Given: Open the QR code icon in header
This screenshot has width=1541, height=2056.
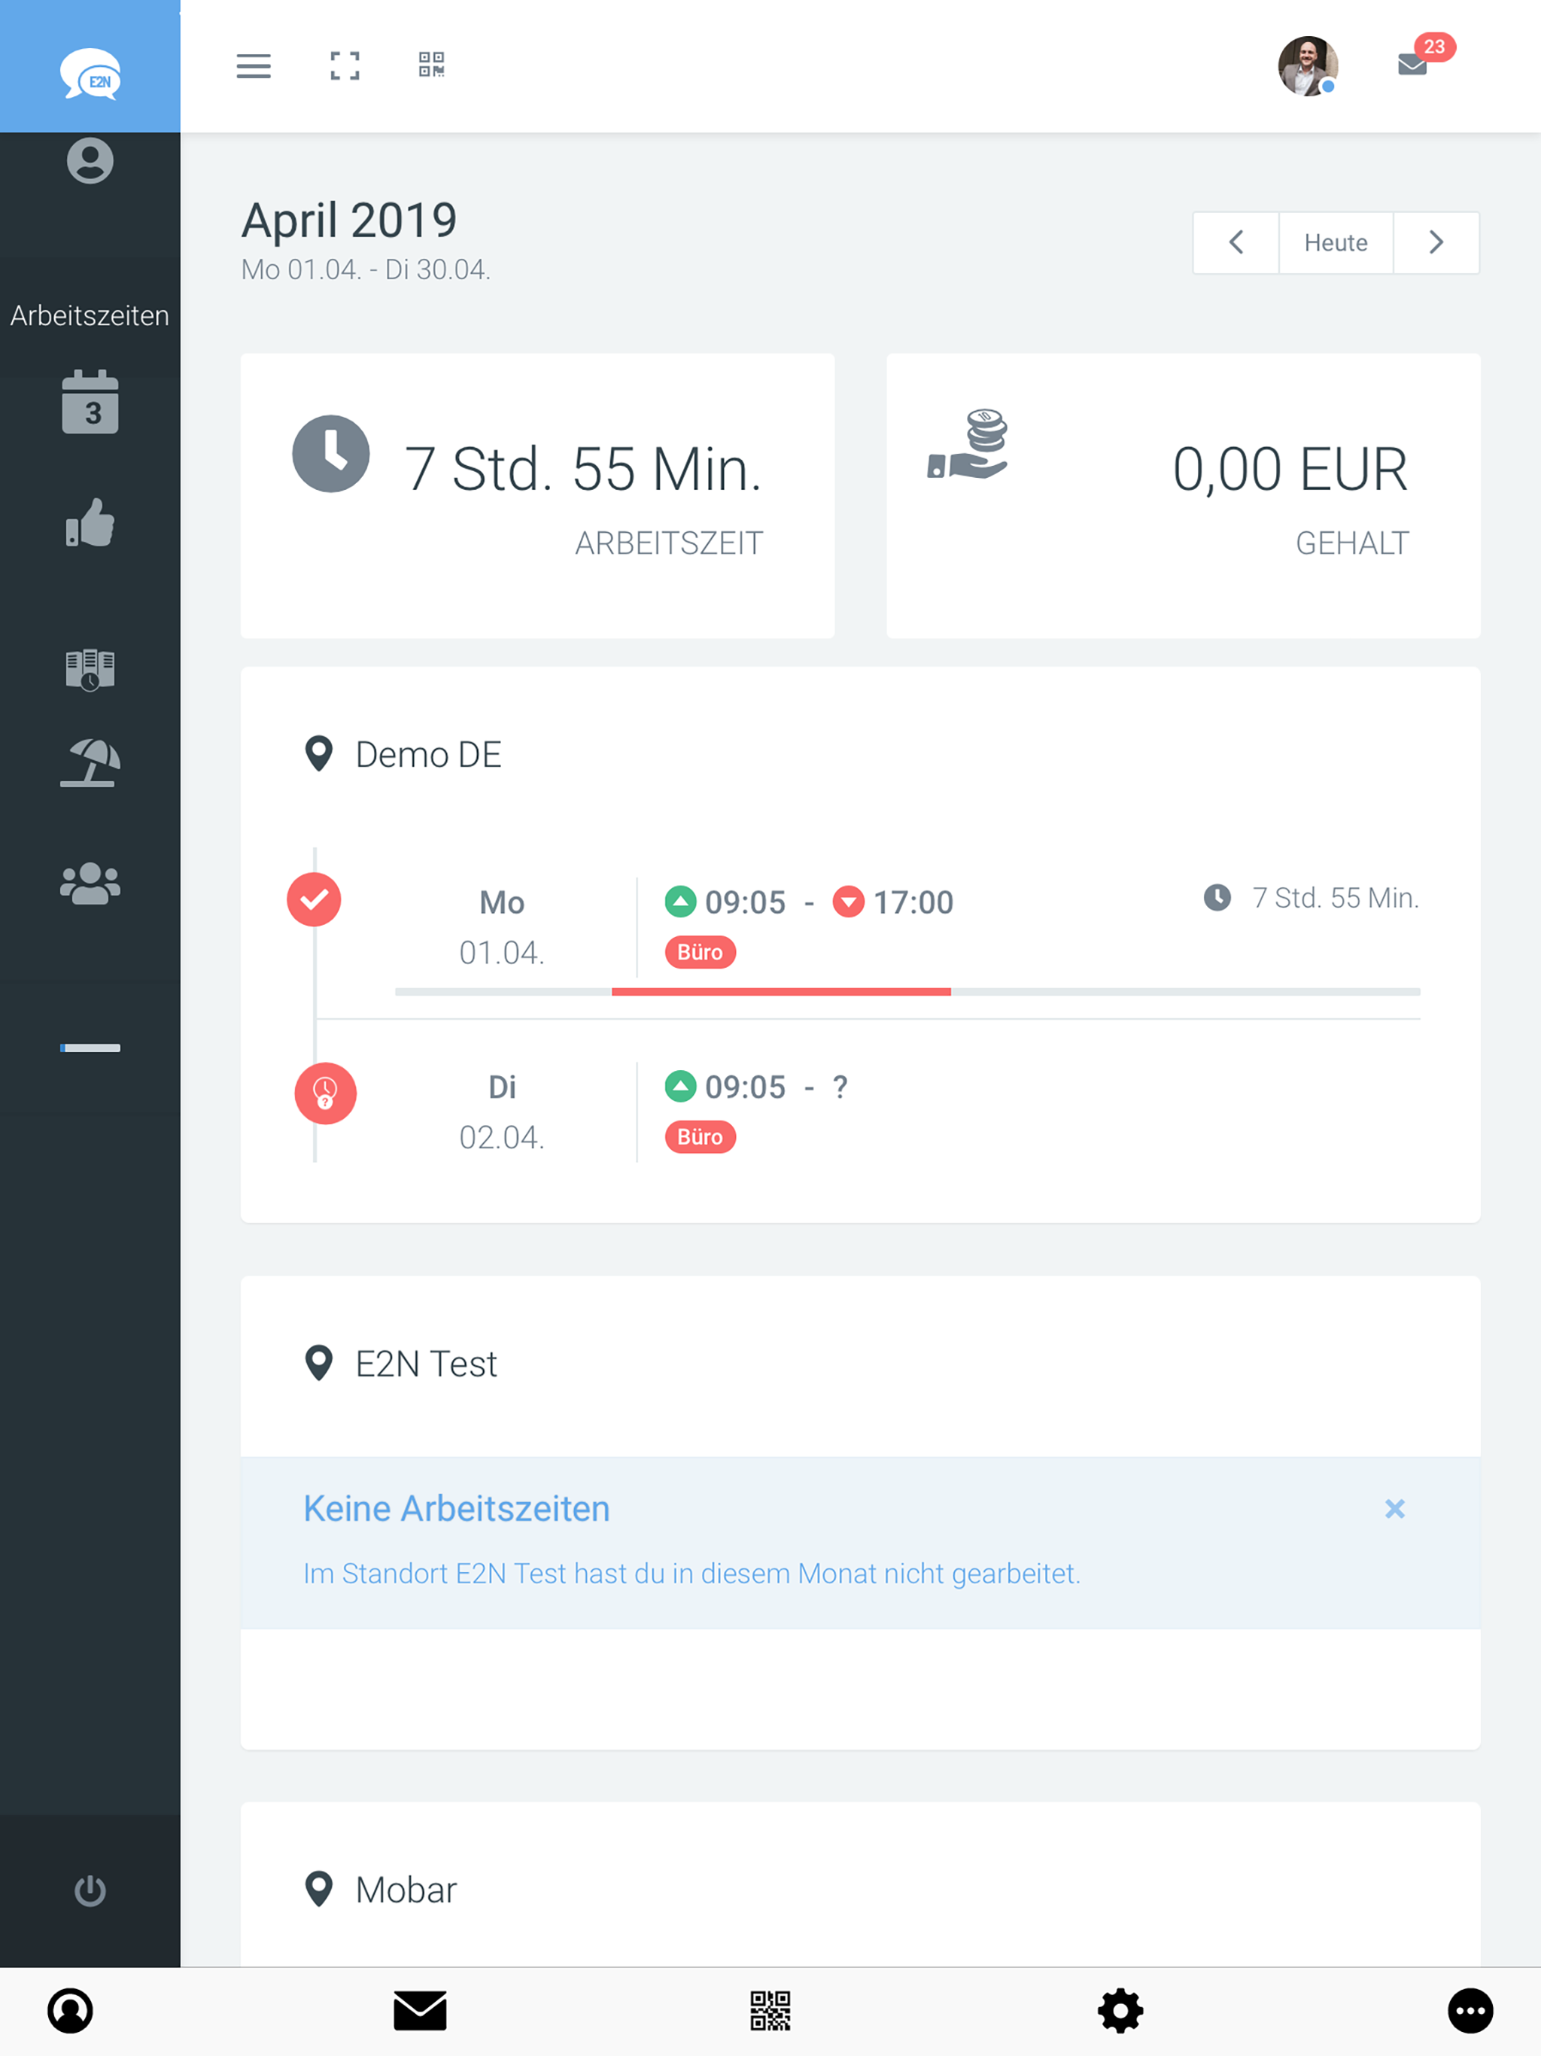Looking at the screenshot, I should (x=431, y=64).
